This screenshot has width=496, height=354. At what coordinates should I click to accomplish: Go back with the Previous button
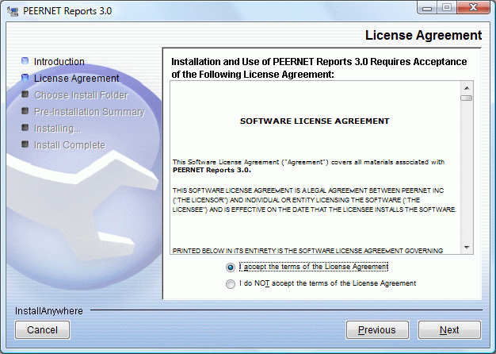(377, 330)
